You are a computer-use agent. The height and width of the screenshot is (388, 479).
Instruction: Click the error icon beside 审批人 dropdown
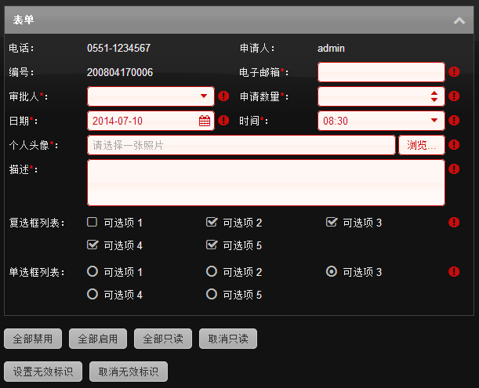223,96
